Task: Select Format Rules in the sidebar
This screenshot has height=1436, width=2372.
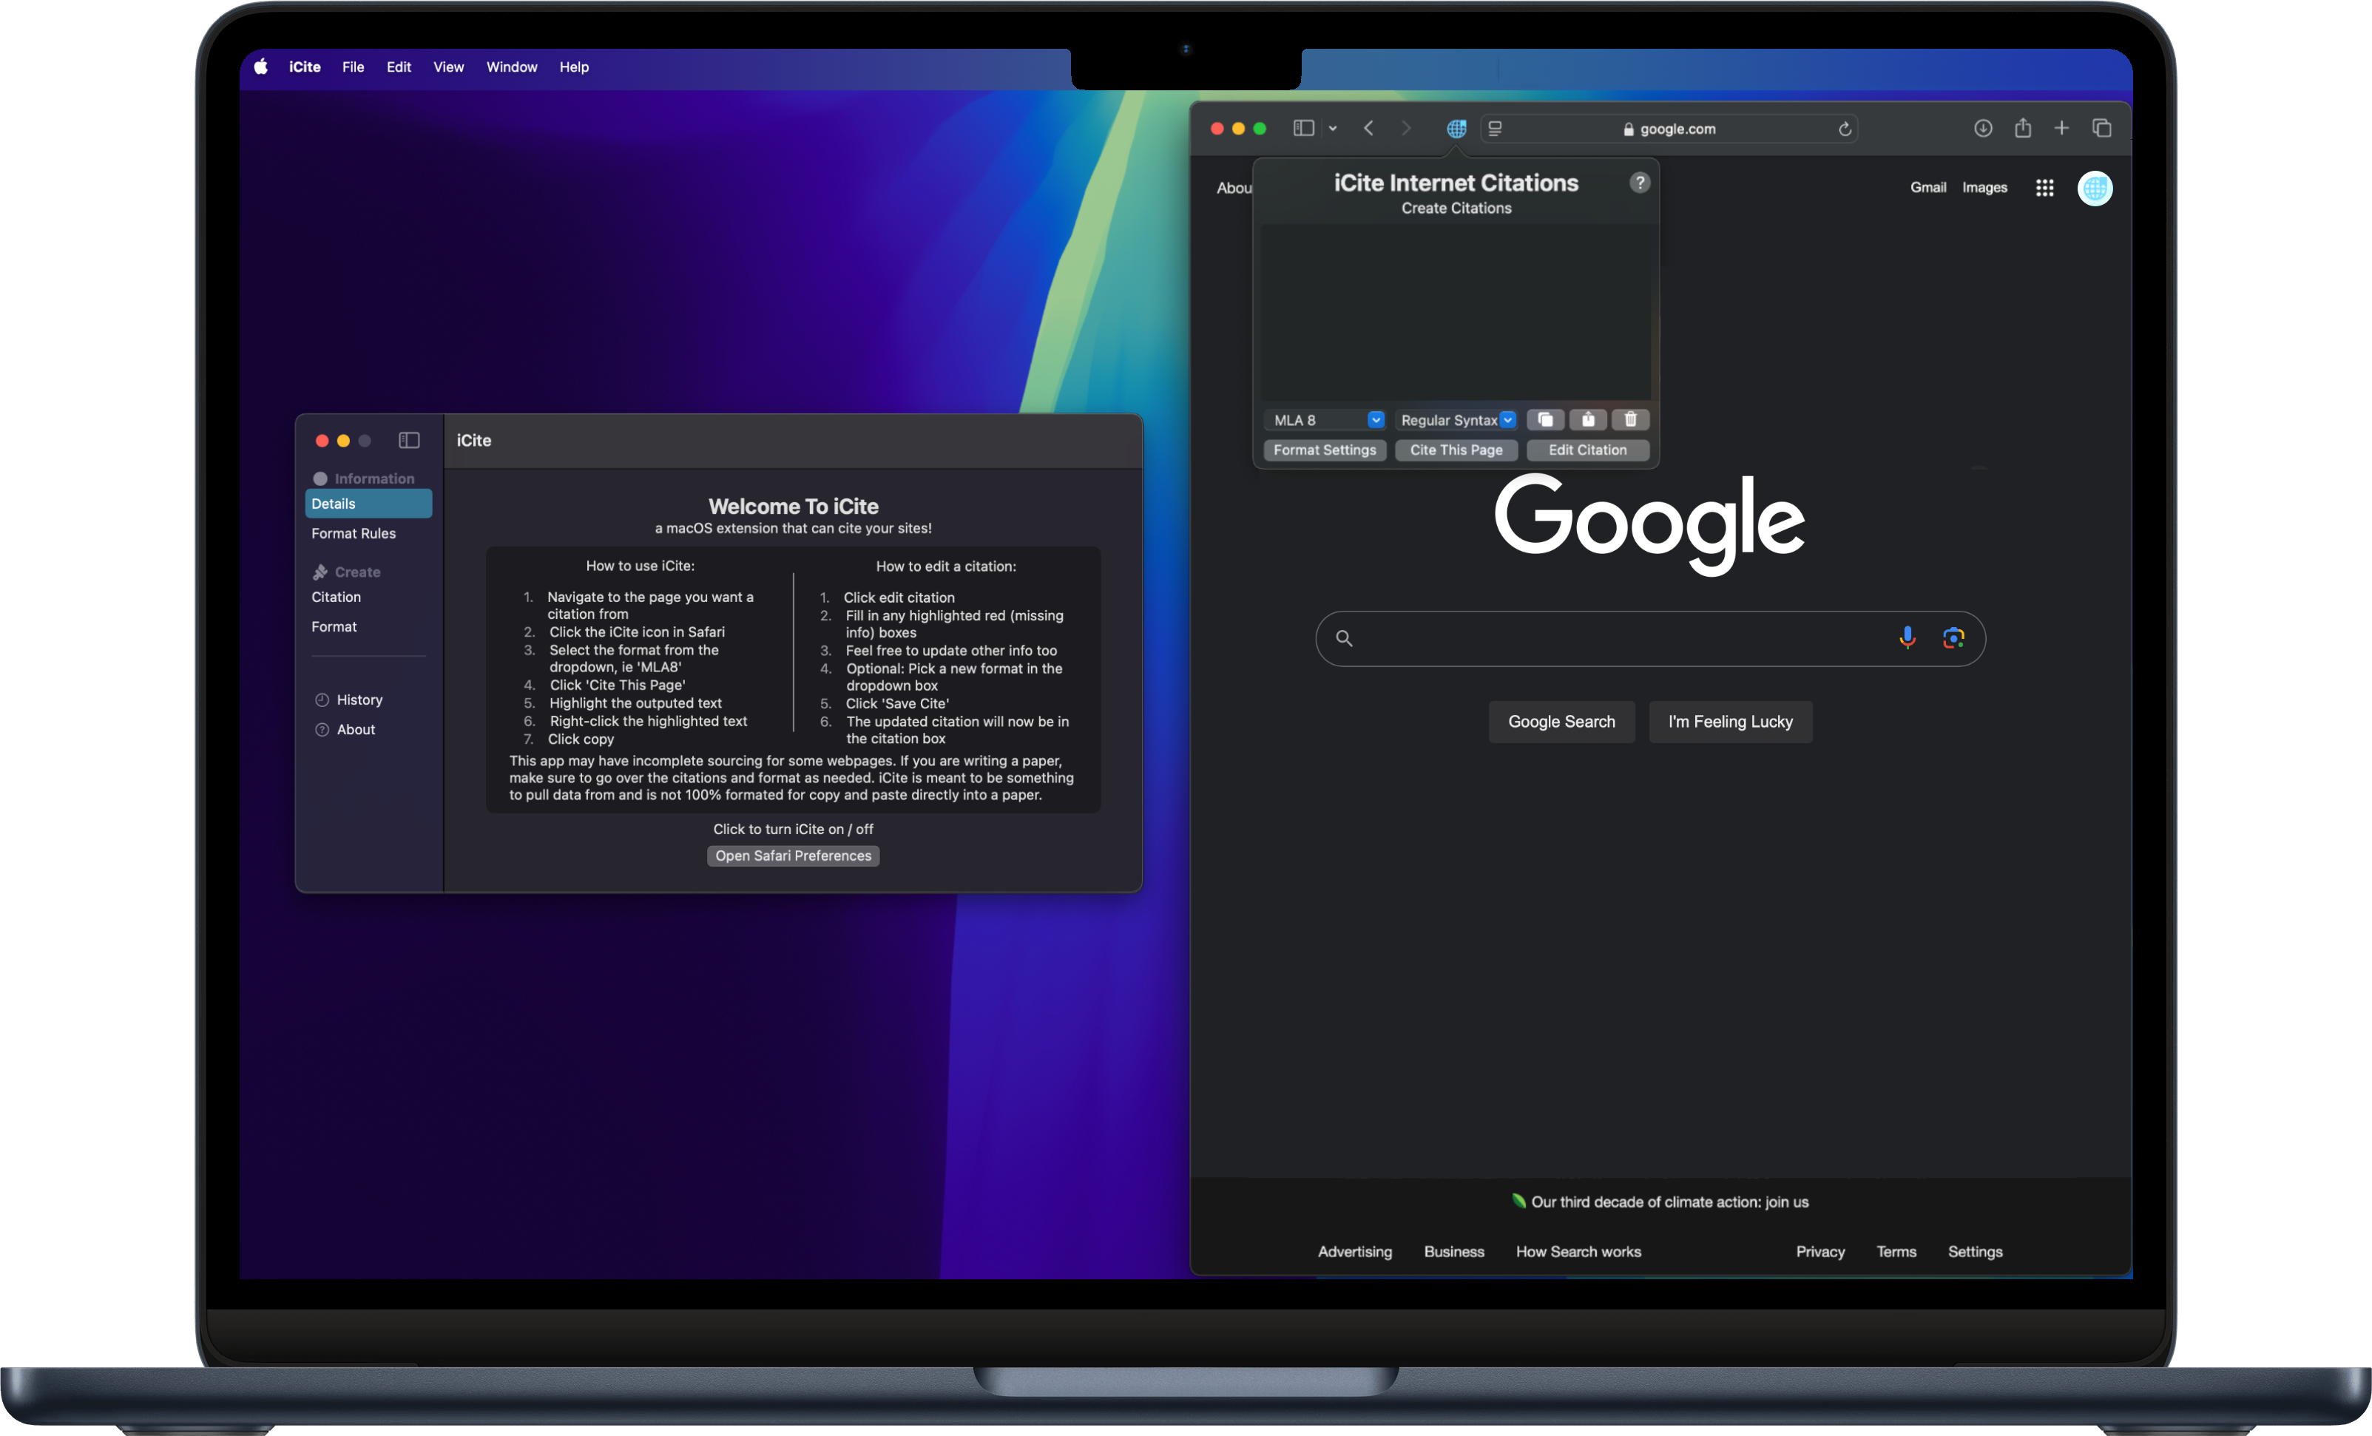Action: [x=354, y=533]
